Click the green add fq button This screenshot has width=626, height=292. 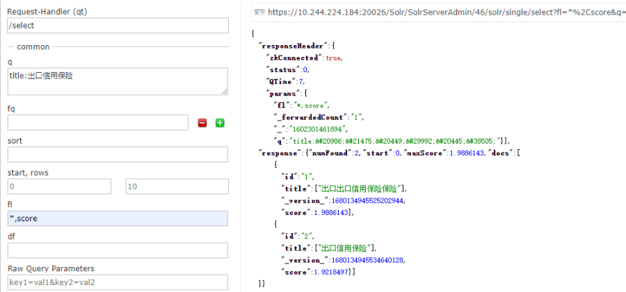tap(220, 123)
